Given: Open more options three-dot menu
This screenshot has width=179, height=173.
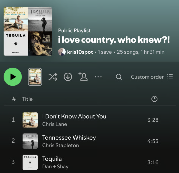Looking at the screenshot, I should click(x=98, y=77).
